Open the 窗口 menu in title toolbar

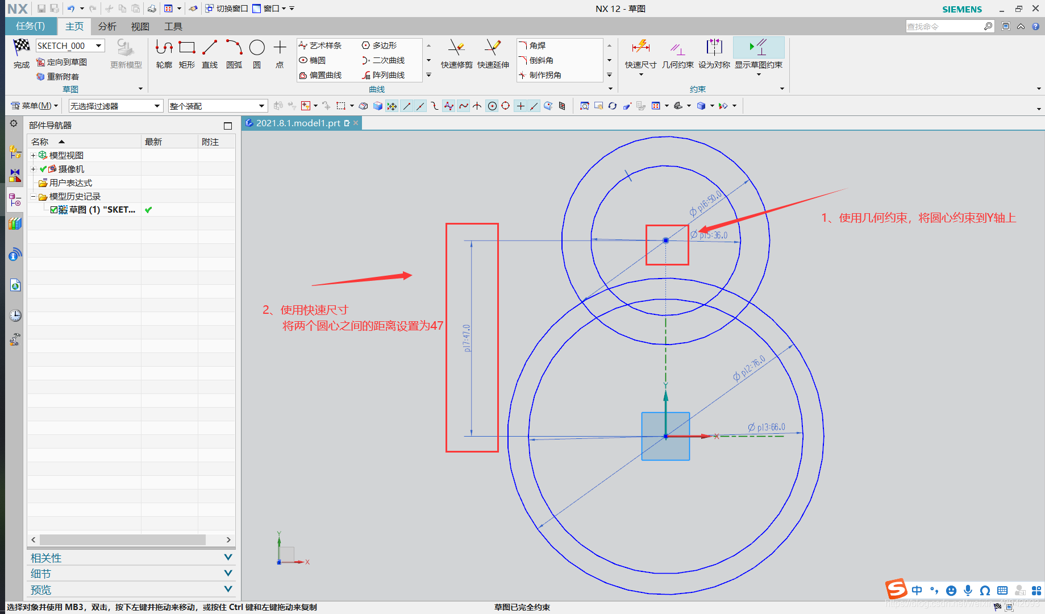269,9
